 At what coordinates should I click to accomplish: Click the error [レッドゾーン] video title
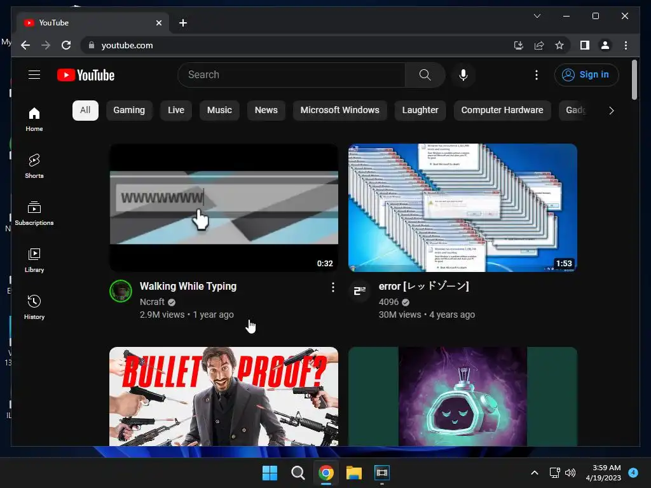click(x=423, y=287)
